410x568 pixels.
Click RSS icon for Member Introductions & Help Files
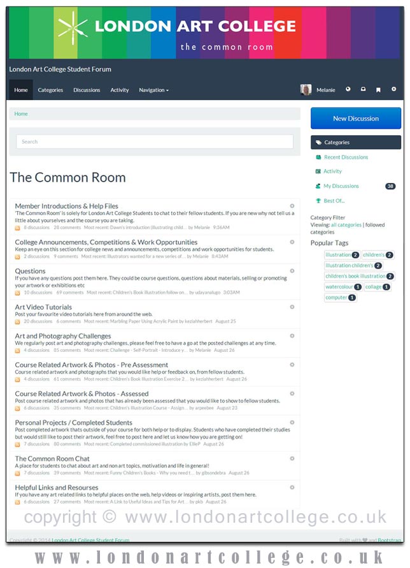pyautogui.click(x=17, y=228)
